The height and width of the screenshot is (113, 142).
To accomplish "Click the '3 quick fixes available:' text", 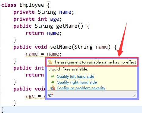I will [x=68, y=69].
